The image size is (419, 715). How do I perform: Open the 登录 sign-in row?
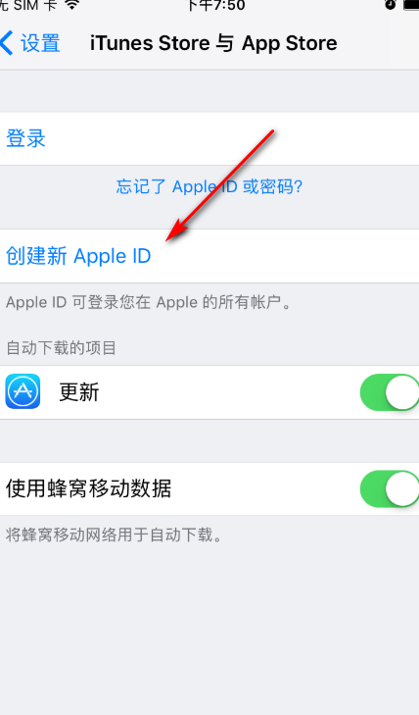(x=209, y=138)
